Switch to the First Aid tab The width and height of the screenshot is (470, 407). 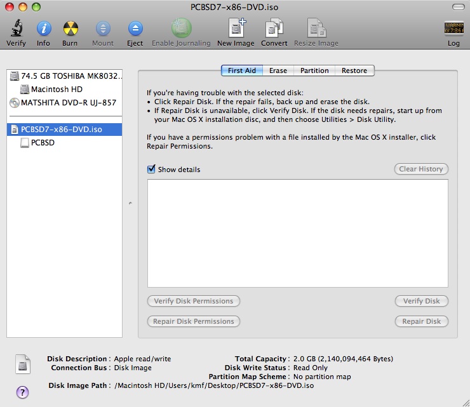[x=242, y=70]
